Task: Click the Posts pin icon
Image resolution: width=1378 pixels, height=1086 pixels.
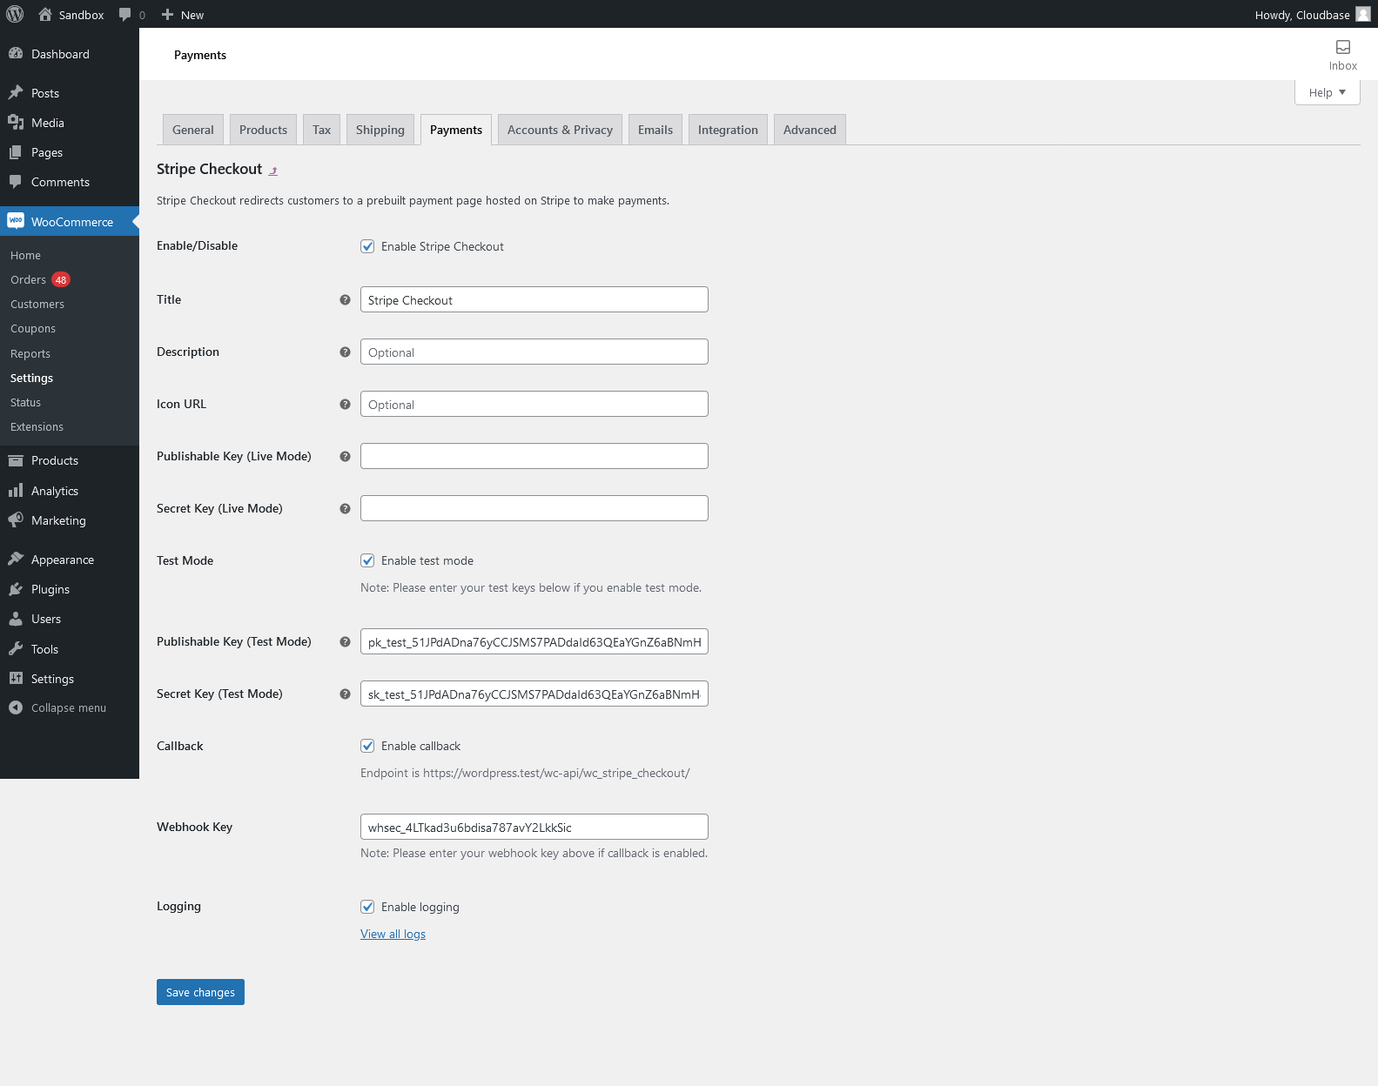Action: point(16,92)
